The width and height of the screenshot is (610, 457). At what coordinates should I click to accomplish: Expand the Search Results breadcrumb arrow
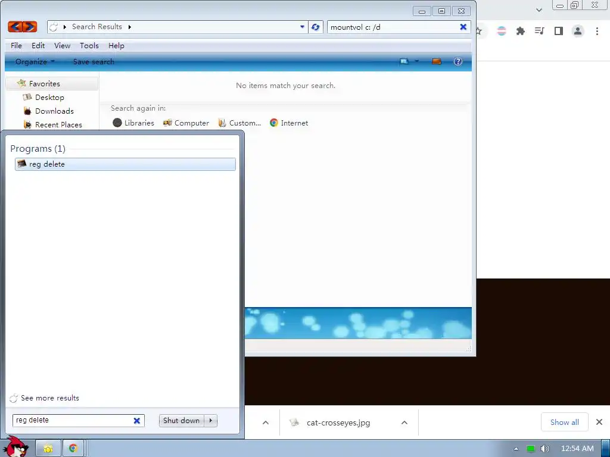click(129, 27)
